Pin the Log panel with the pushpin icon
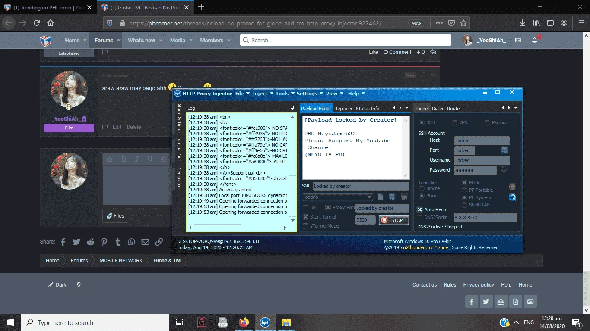Viewport: 590px width, 331px height. click(x=293, y=108)
